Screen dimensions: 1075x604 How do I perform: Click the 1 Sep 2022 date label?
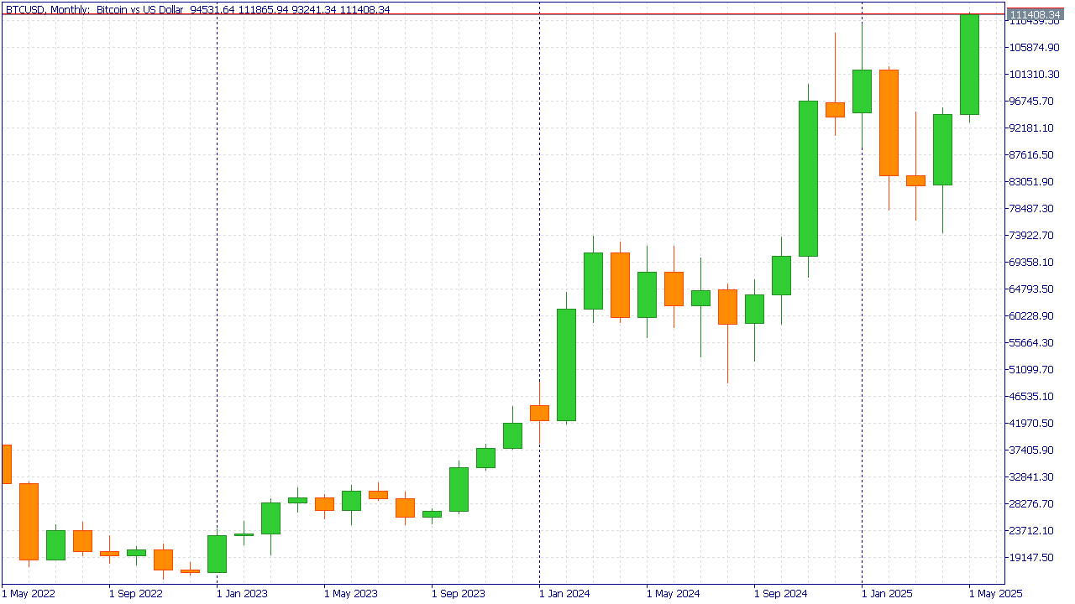point(134,593)
